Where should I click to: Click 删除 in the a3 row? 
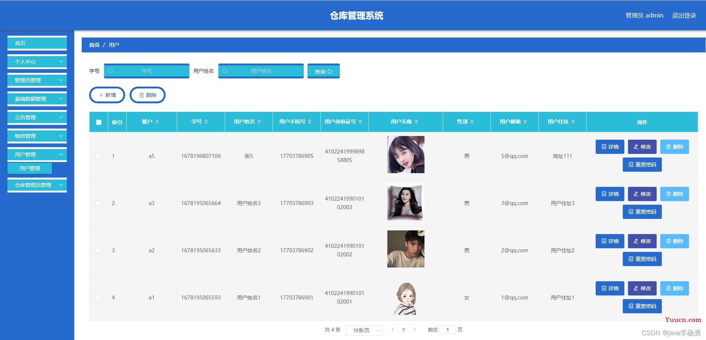coord(674,194)
